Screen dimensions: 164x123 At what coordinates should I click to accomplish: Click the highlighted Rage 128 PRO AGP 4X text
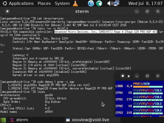click(106, 32)
